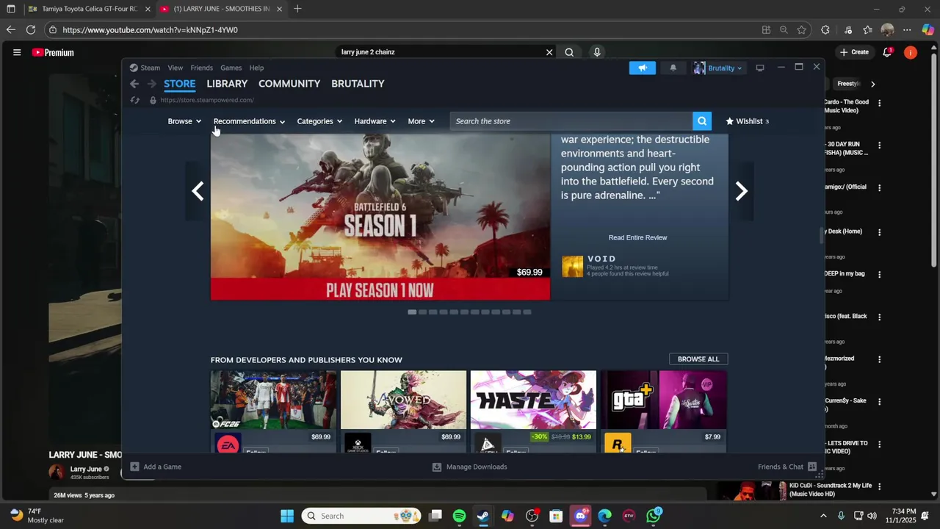Click the Add a Game plus icon
The width and height of the screenshot is (940, 529).
pyautogui.click(x=134, y=467)
